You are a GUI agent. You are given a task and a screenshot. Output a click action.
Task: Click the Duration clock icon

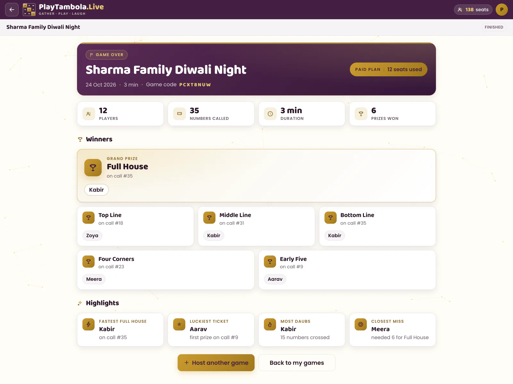click(x=270, y=114)
